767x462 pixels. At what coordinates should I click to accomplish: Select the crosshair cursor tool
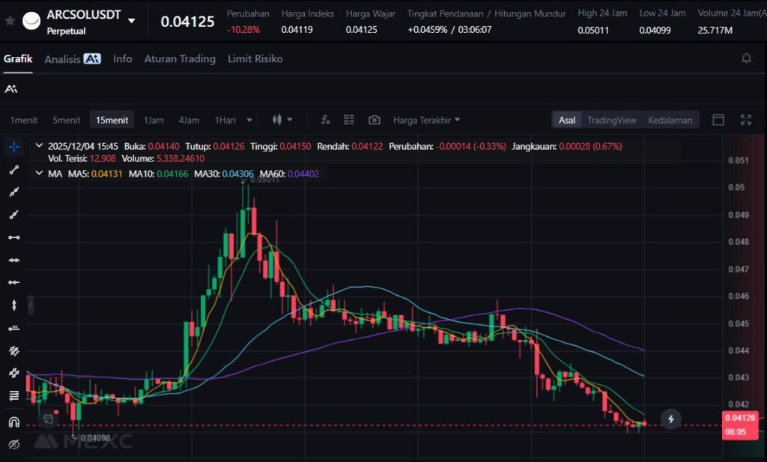[x=13, y=147]
